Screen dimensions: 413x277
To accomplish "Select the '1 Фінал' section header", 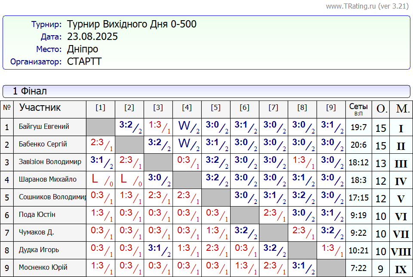I will [30, 91].
